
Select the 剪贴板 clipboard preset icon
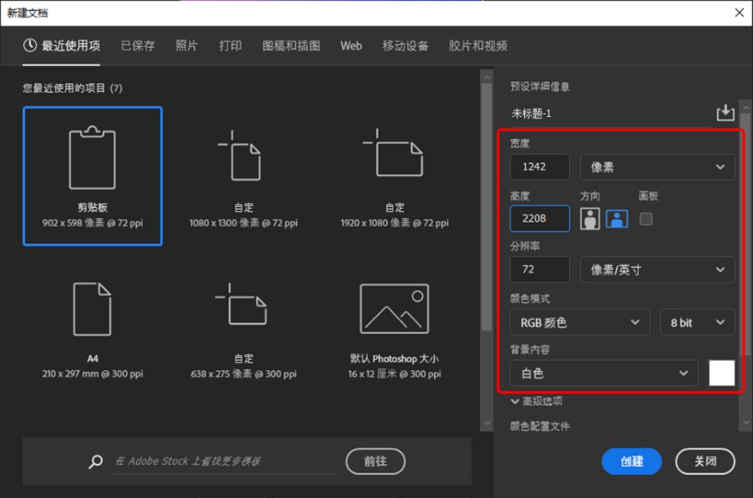coord(92,159)
